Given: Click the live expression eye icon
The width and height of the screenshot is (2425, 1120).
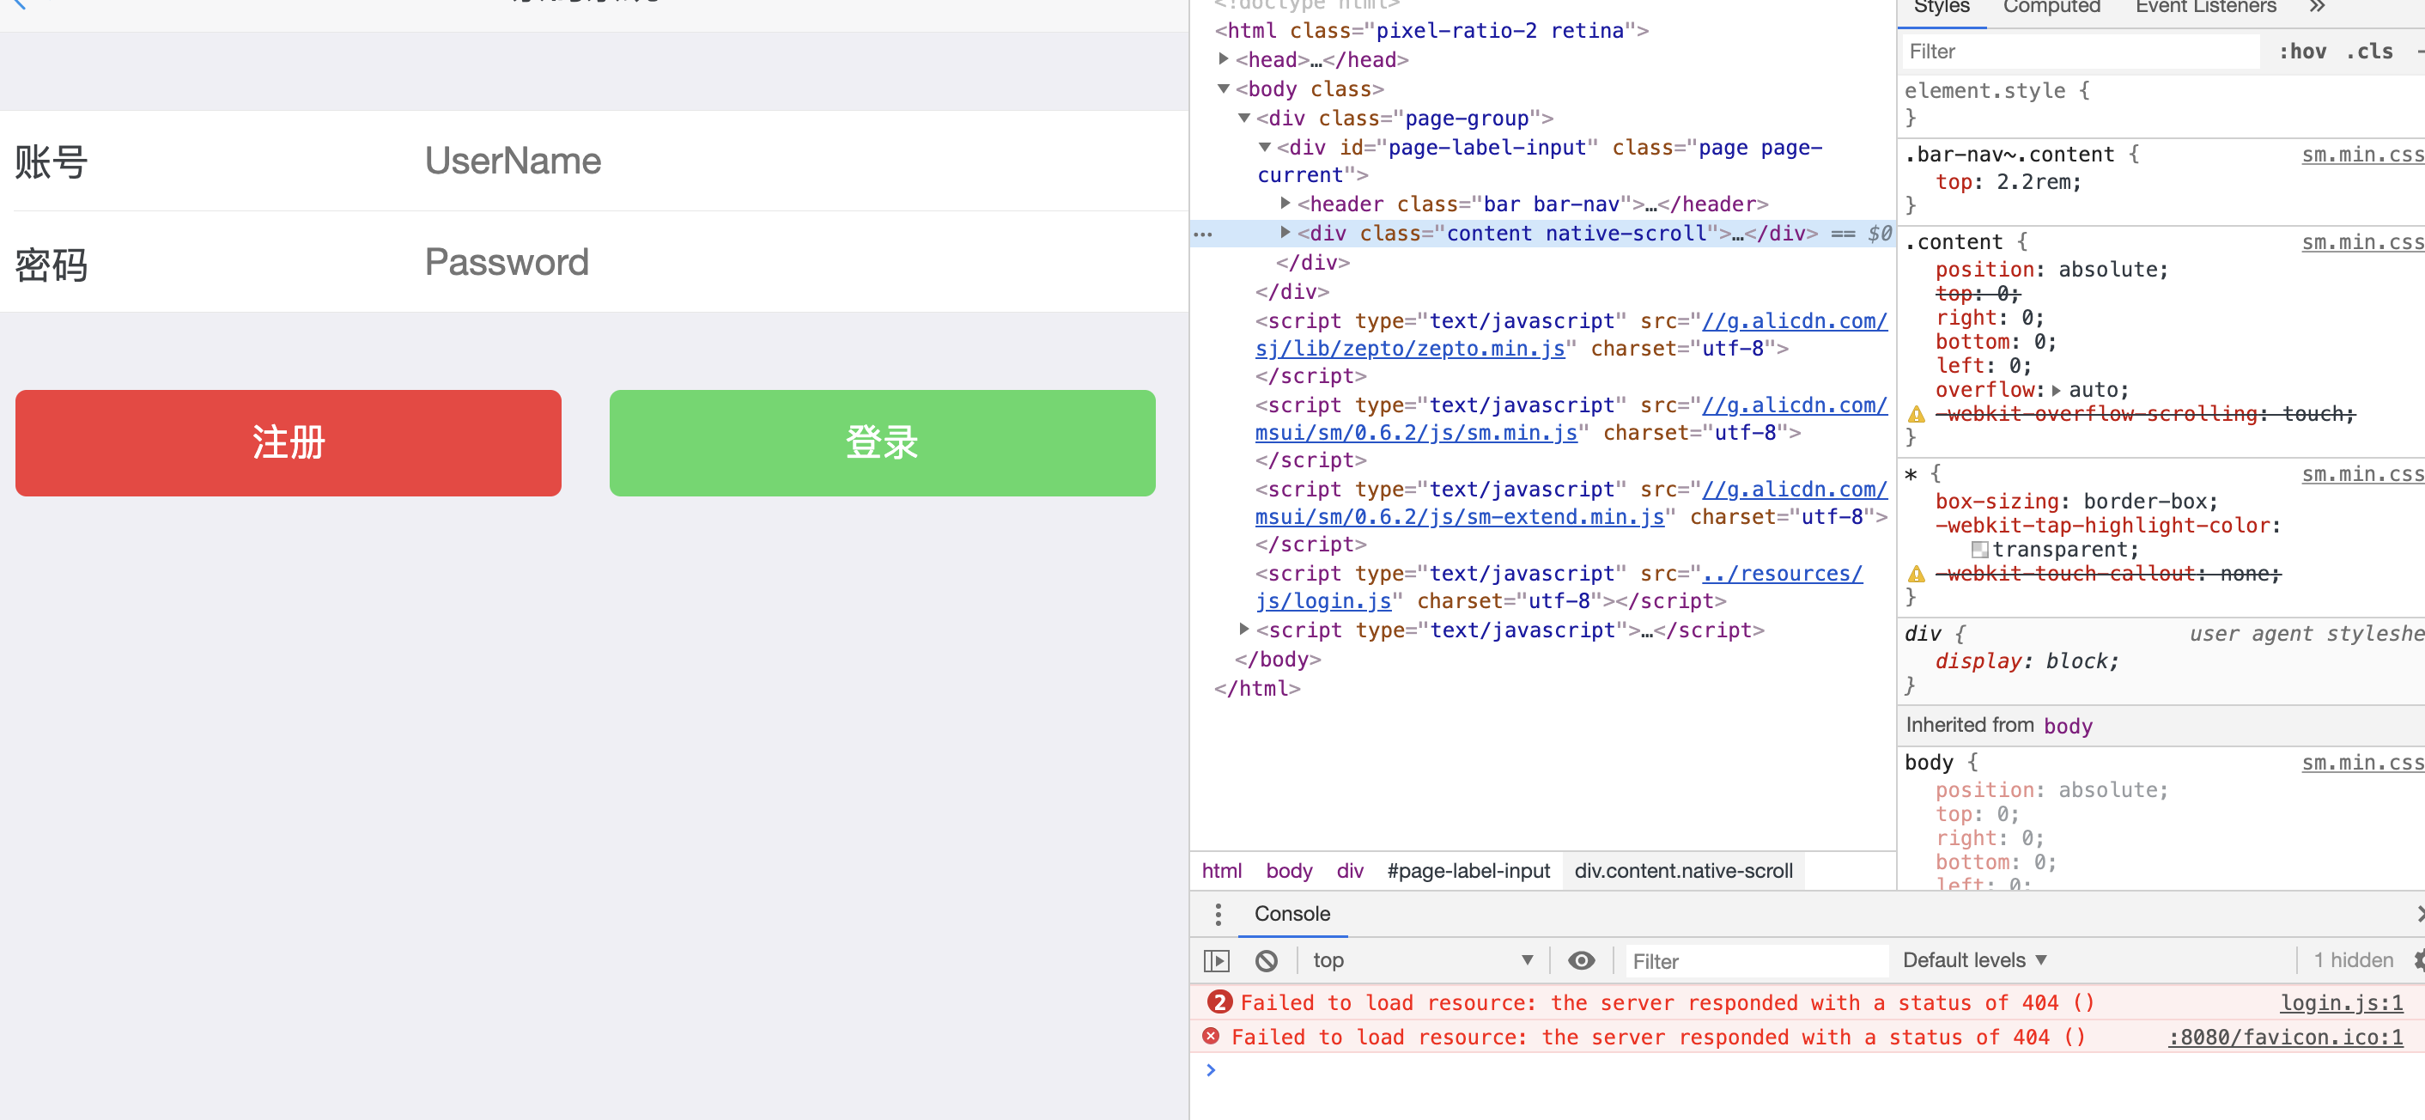Looking at the screenshot, I should tap(1582, 960).
